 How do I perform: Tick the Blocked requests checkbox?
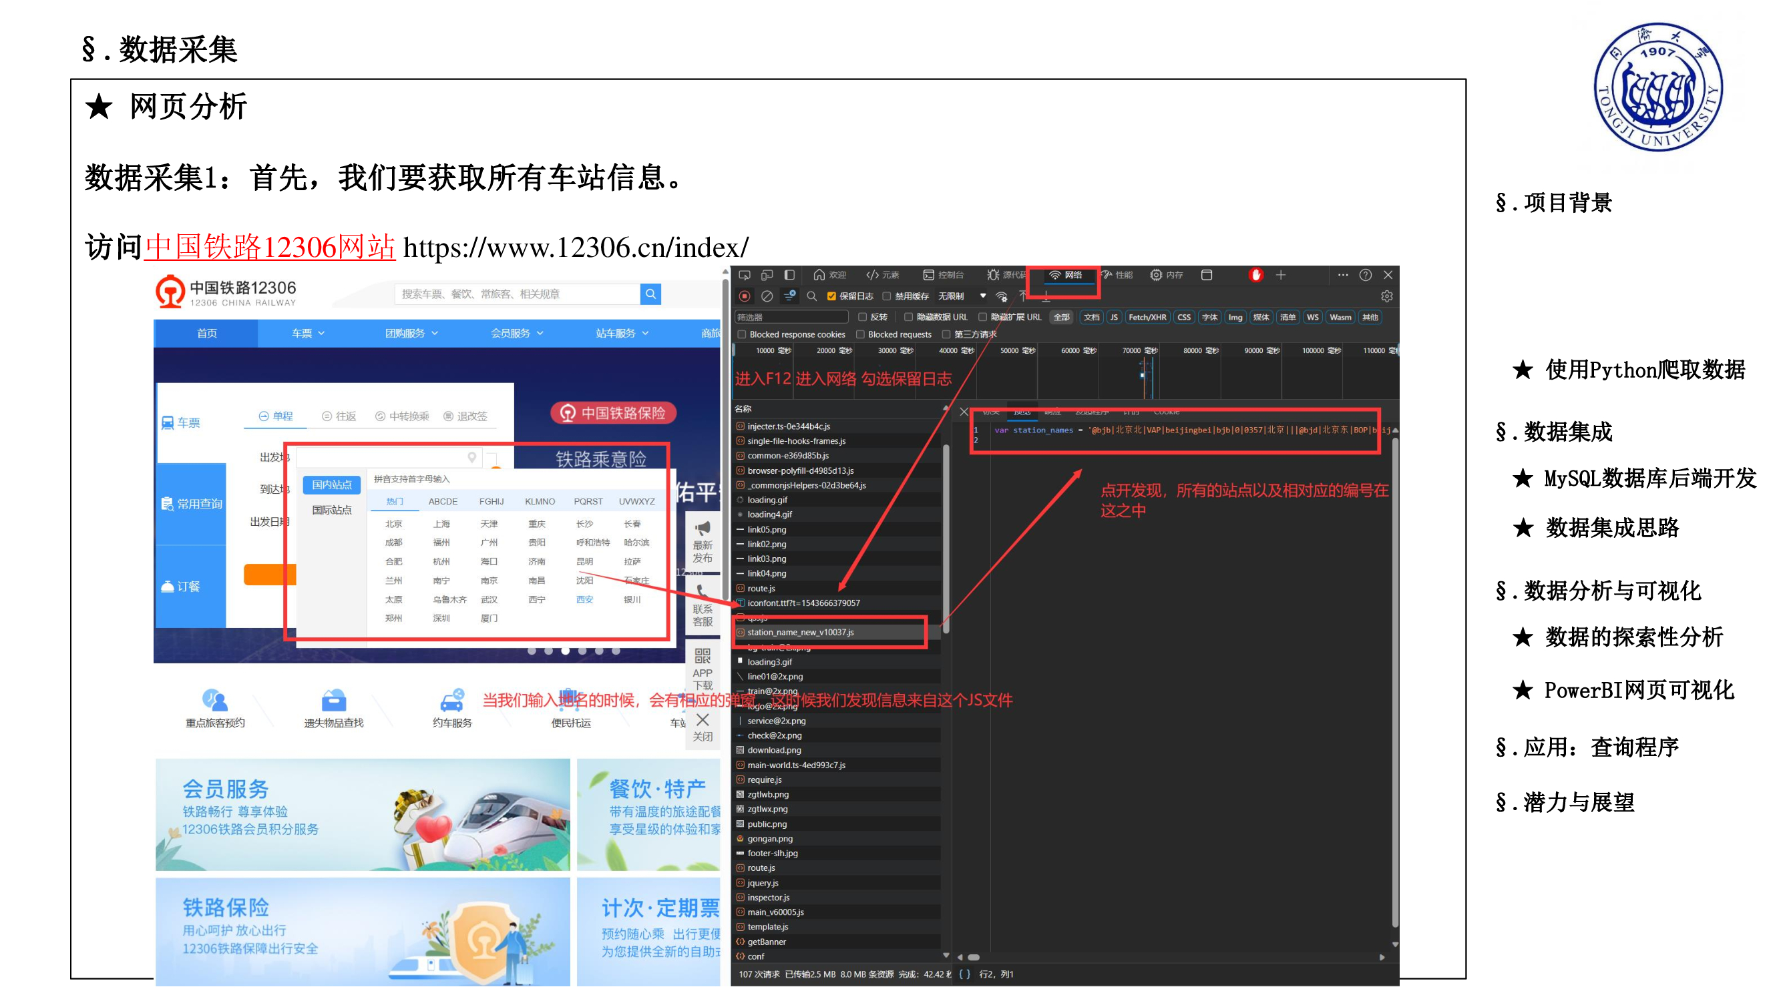(x=861, y=334)
